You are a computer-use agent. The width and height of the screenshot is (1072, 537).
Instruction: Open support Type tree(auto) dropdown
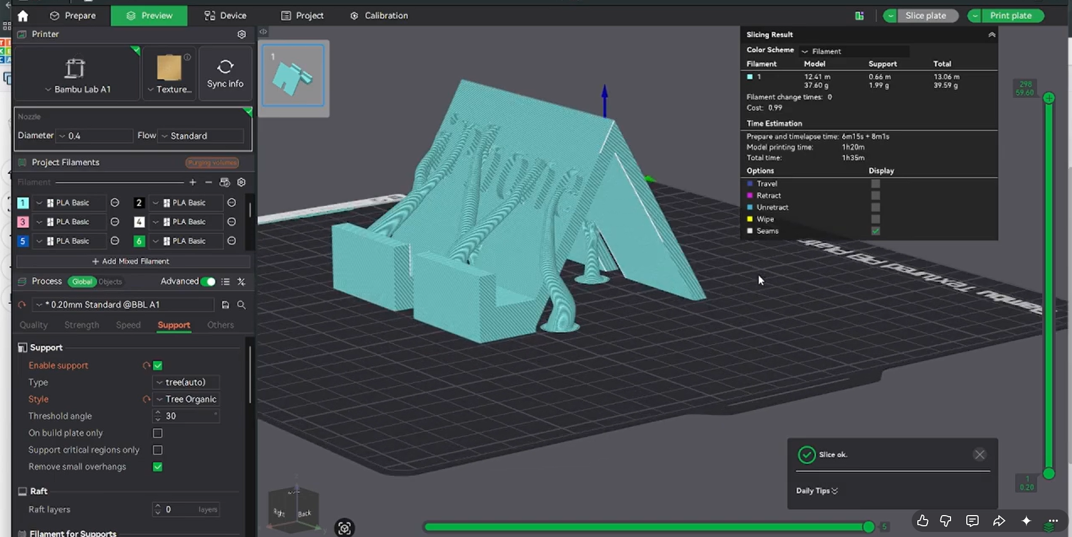[186, 382]
